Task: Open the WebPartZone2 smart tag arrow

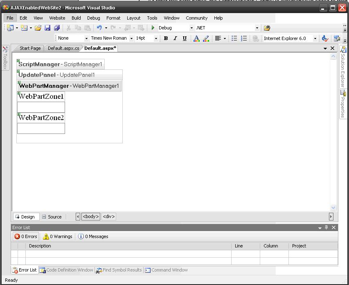Action: click(19, 114)
